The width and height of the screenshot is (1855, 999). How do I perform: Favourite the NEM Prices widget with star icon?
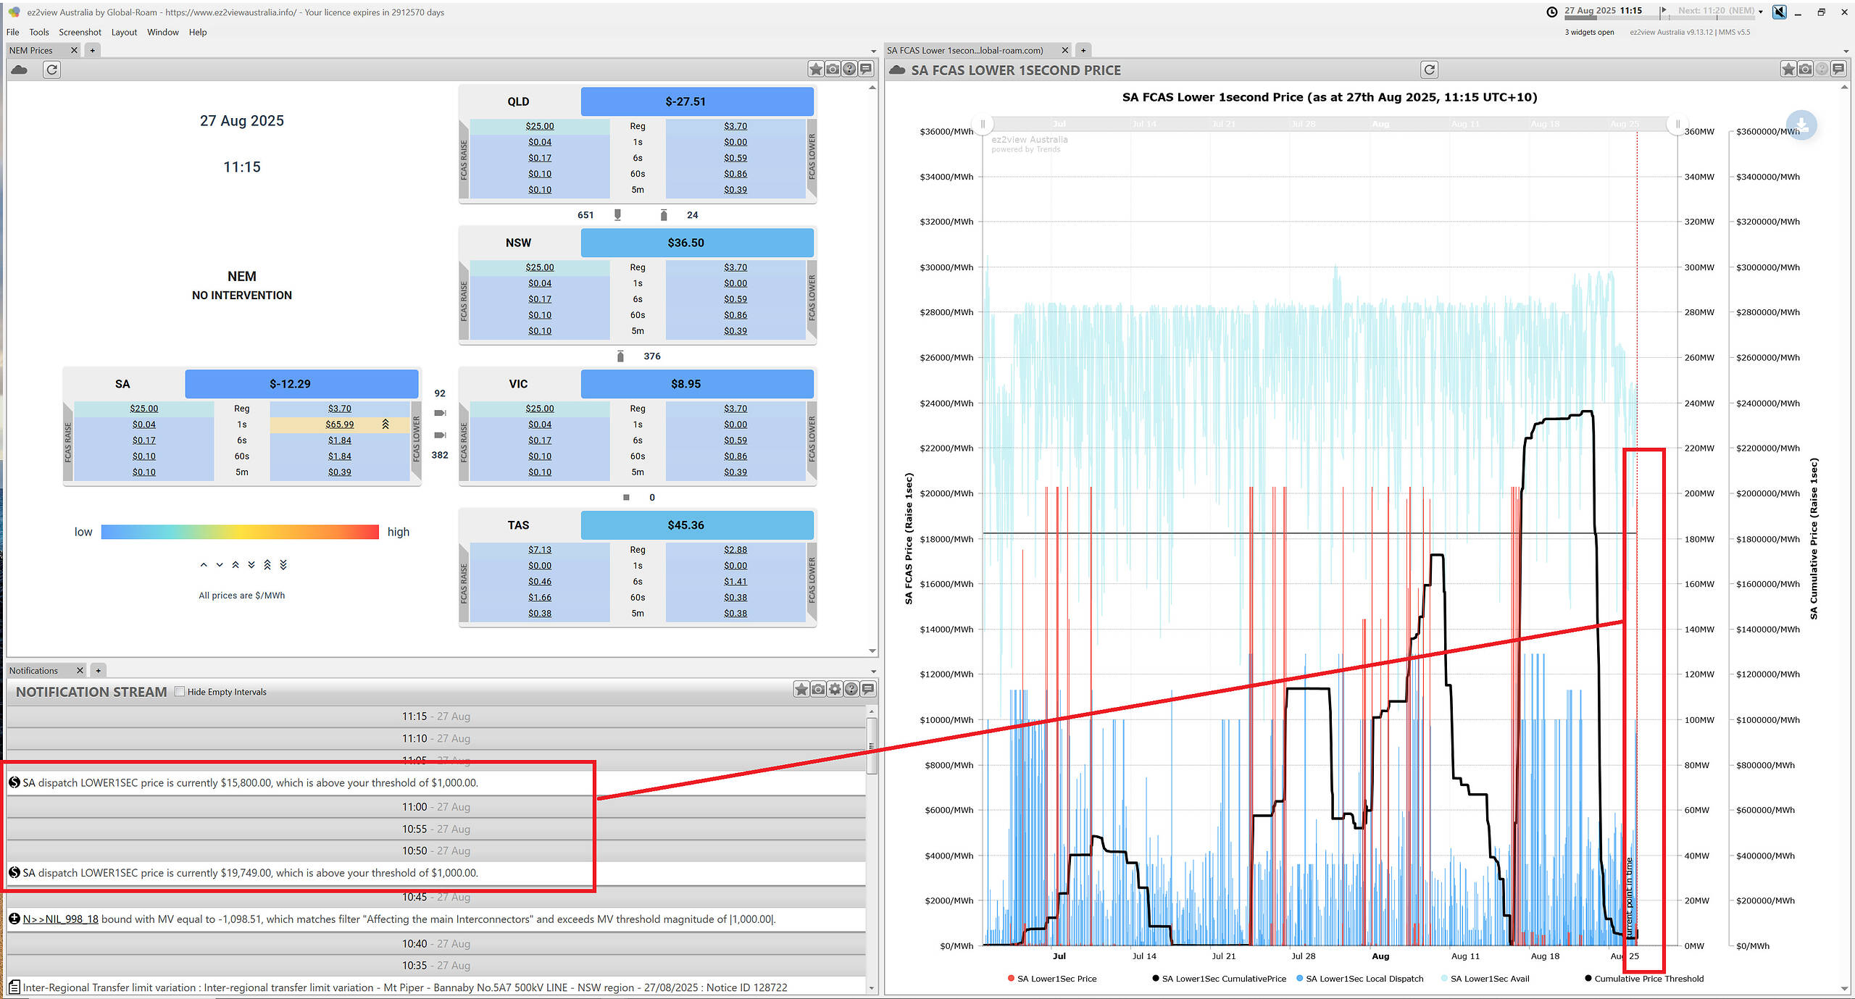click(x=816, y=69)
